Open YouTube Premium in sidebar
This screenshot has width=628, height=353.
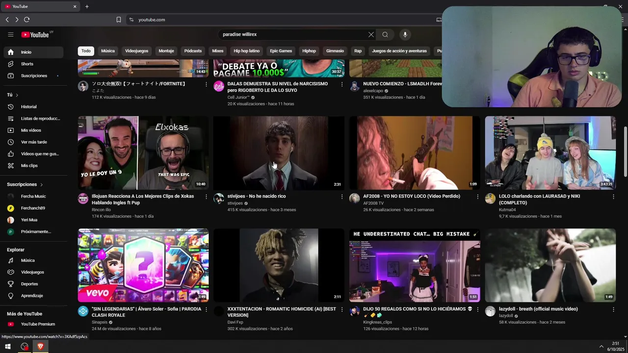33,324
